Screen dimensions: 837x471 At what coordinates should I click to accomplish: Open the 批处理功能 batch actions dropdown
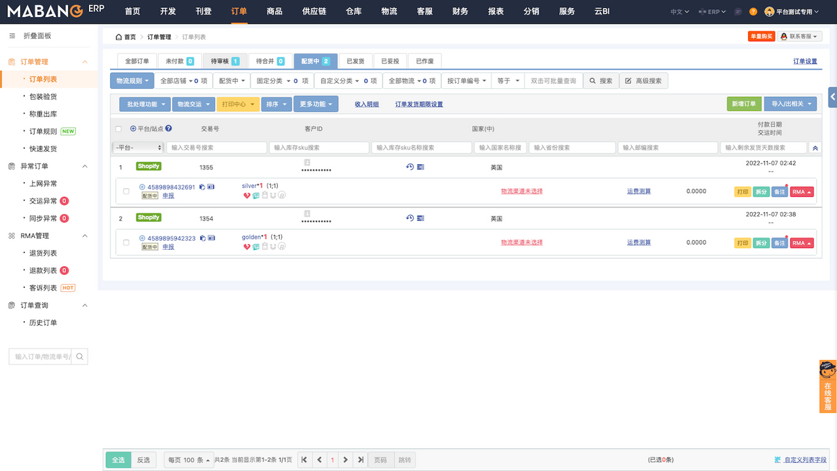pyautogui.click(x=143, y=103)
